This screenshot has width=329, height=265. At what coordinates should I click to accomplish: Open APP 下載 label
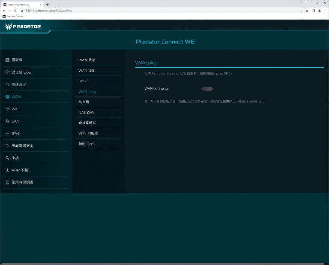(20, 170)
